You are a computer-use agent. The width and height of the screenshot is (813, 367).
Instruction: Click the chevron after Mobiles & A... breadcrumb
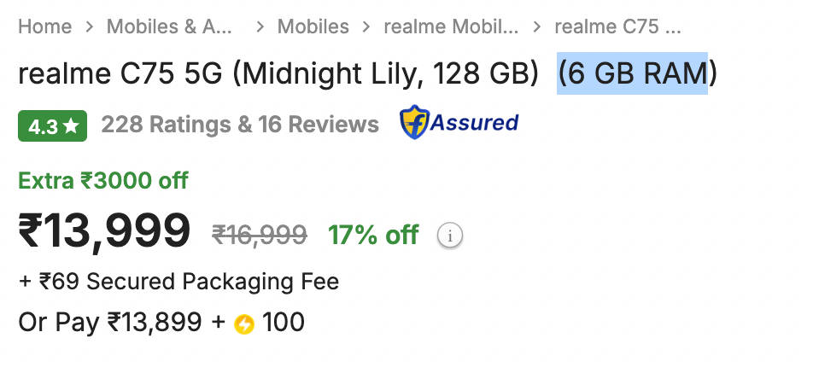tap(260, 26)
